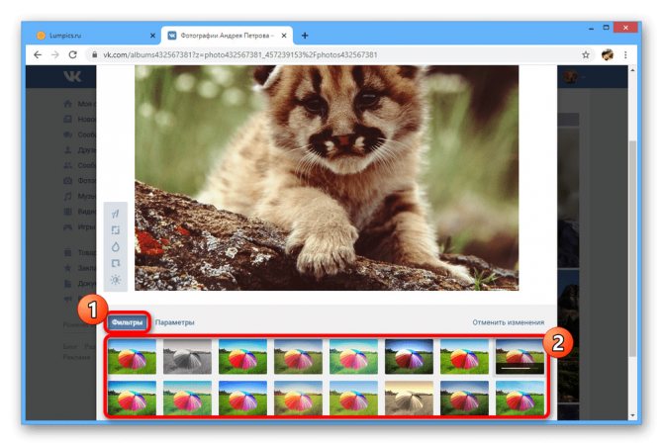Bookmark page with the star icon

[x=586, y=55]
